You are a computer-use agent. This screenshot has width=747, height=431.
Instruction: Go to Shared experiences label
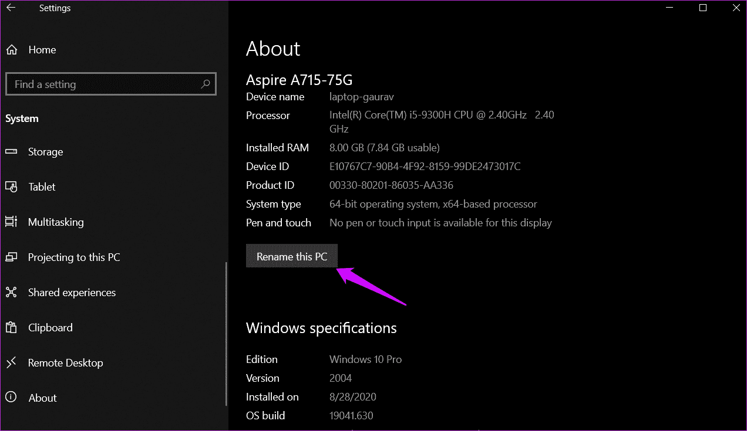[x=72, y=293]
